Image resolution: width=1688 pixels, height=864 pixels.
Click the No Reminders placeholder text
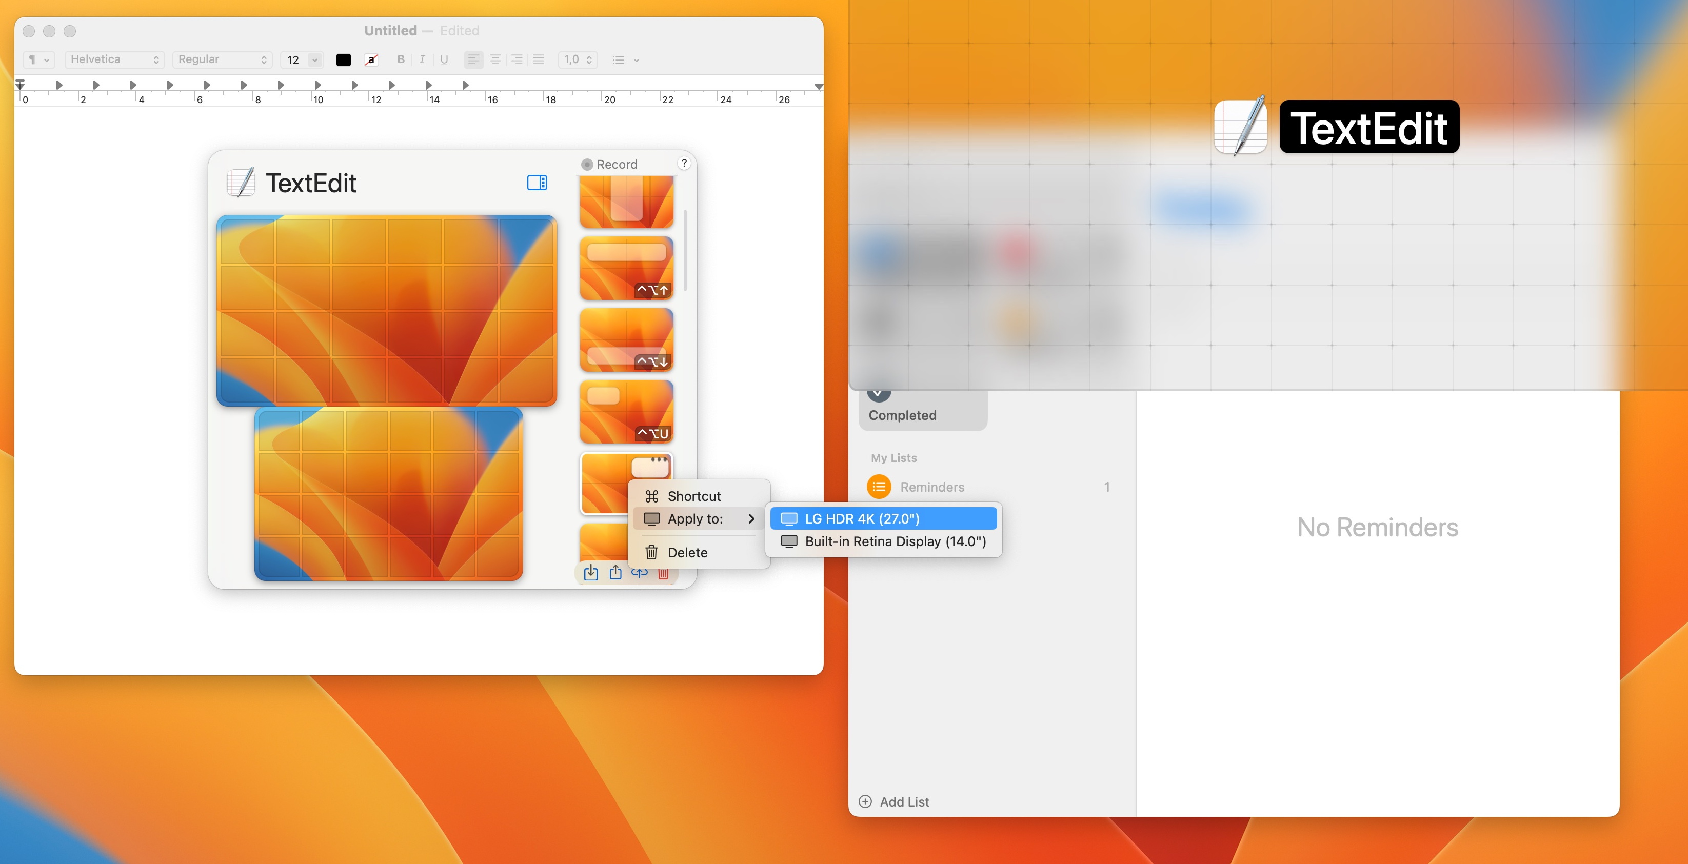click(x=1377, y=527)
